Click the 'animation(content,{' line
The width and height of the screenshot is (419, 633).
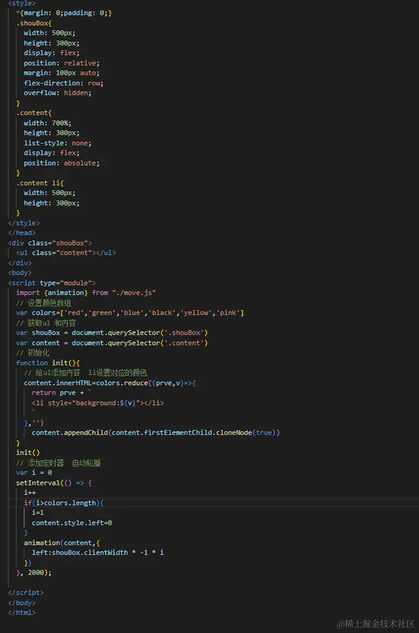[x=61, y=543]
